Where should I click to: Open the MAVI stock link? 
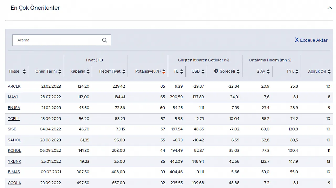coord(13,97)
